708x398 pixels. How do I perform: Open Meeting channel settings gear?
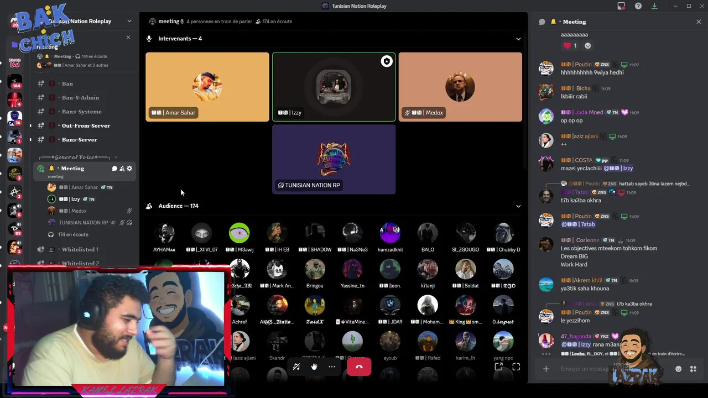129,169
